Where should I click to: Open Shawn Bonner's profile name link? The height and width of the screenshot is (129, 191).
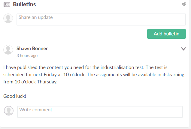coord(32,48)
